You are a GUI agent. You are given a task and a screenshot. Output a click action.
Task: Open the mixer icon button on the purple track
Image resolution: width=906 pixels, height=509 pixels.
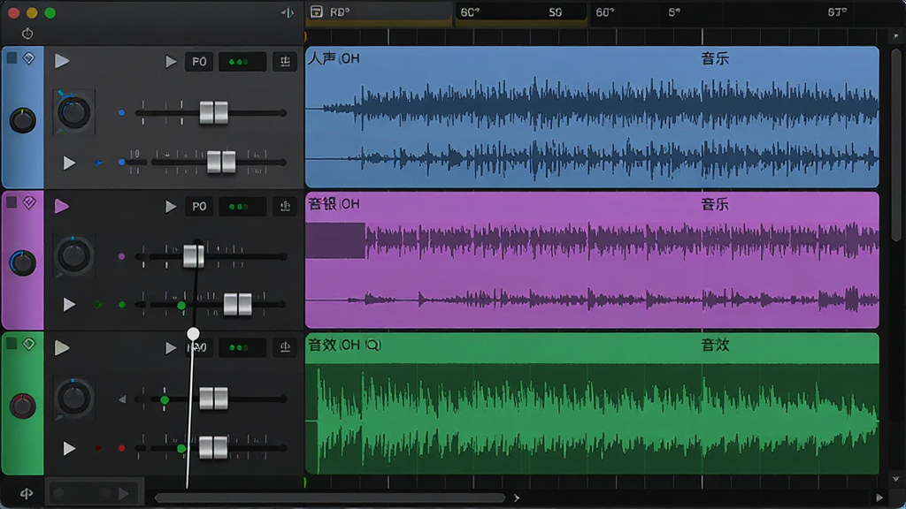click(x=285, y=206)
